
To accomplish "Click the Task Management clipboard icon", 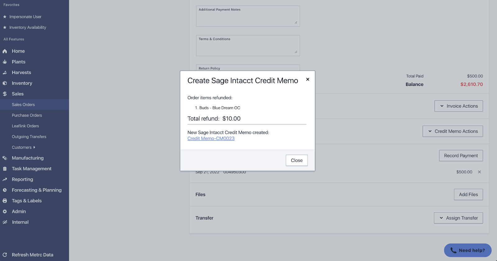I will coord(5,169).
